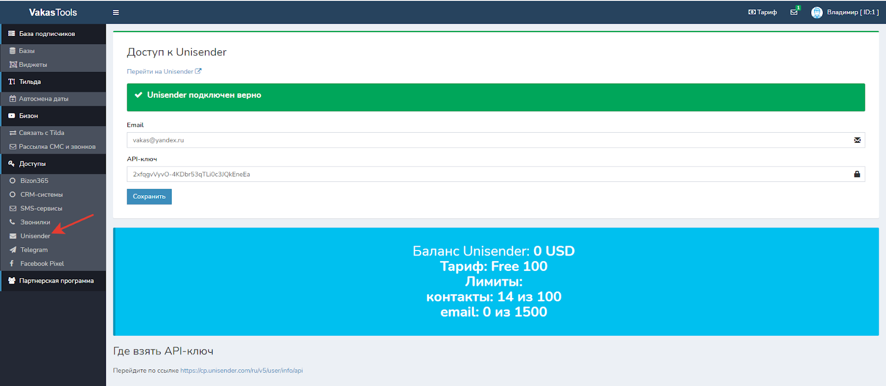The image size is (886, 386).
Task: Toggle sidebar with the hamburger menu icon
Action: pos(116,12)
